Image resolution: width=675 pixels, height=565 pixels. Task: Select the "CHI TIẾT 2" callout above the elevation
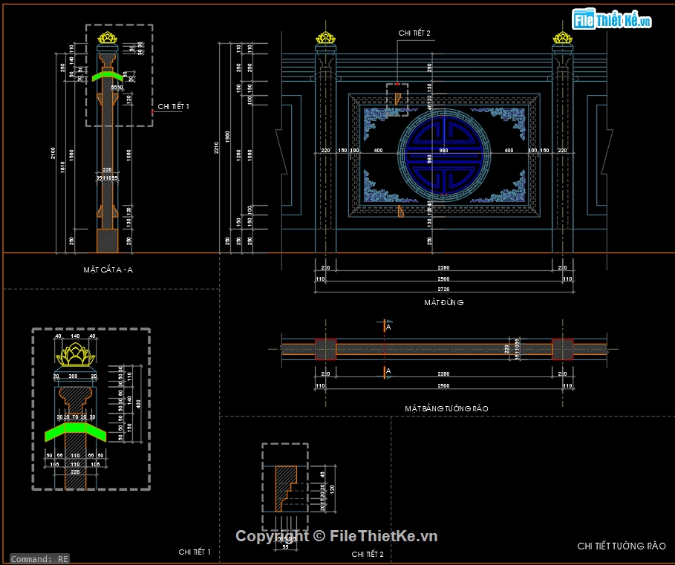click(414, 33)
